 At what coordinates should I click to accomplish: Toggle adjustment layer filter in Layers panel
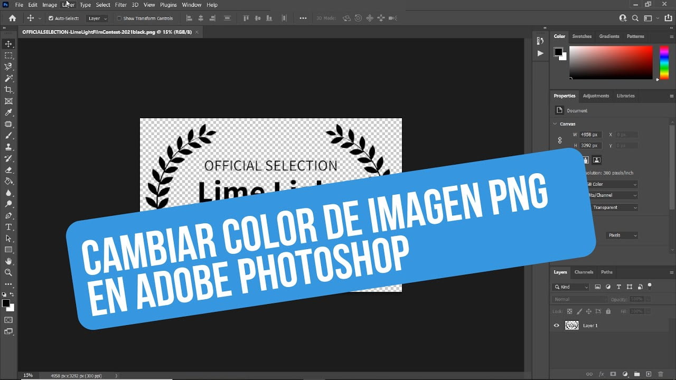[608, 287]
